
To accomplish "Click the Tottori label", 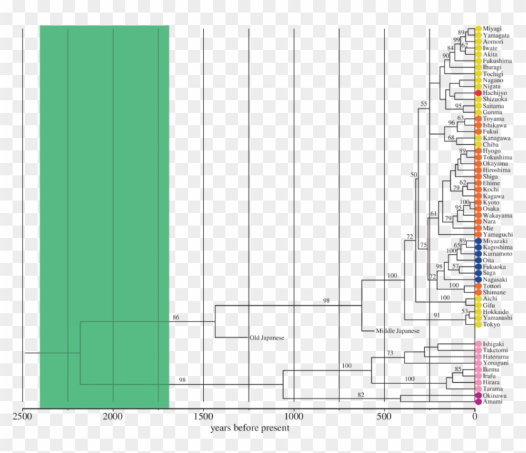I will click(x=492, y=286).
